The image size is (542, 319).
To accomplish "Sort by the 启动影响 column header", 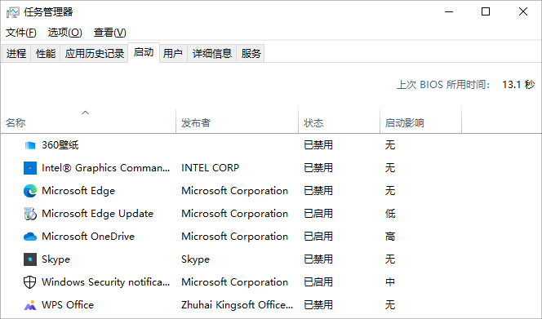I will [420, 122].
